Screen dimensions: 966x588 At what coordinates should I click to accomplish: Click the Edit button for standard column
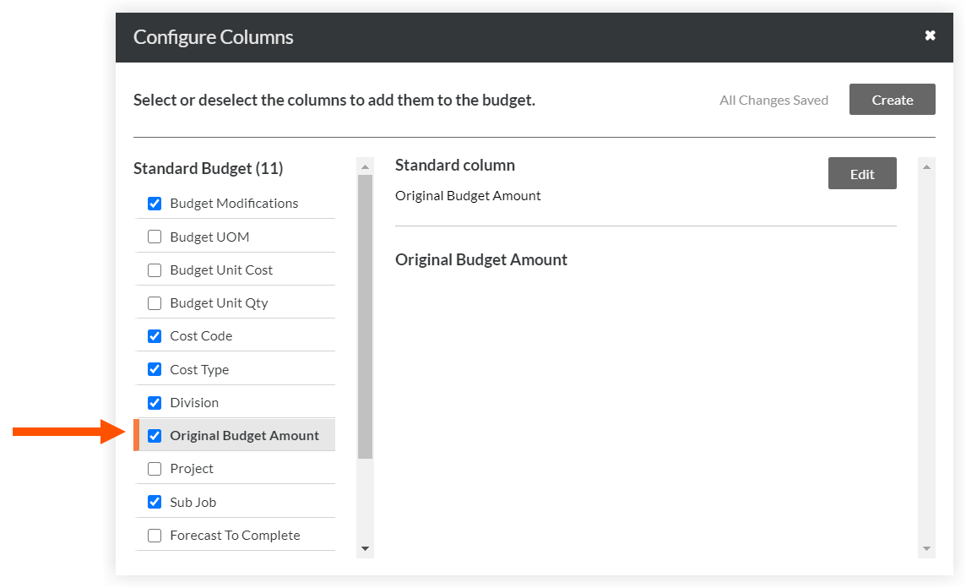click(x=862, y=173)
